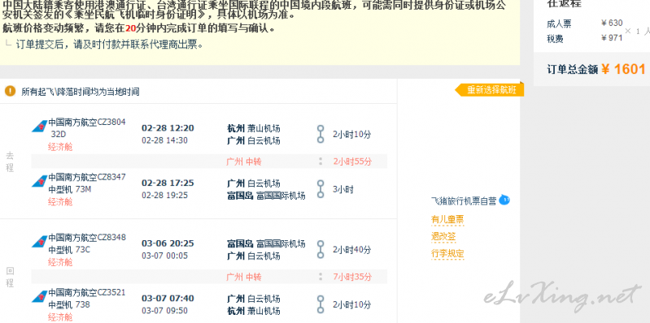Click China Southern logo for flight CZ8348
The width and height of the screenshot is (650, 323).
(39, 242)
